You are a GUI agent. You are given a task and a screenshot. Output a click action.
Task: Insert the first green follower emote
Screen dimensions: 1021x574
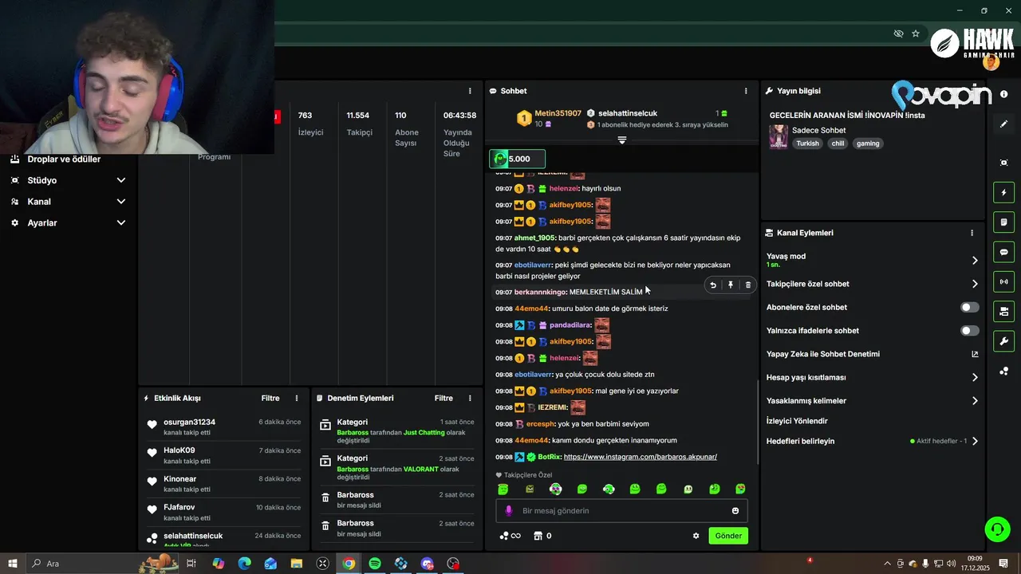[x=503, y=489]
